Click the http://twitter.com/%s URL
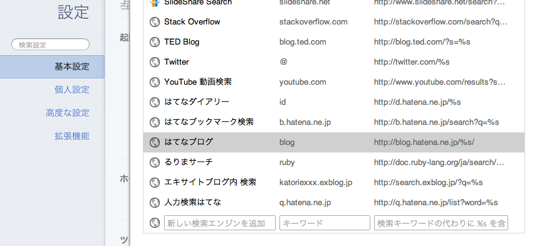 412,62
